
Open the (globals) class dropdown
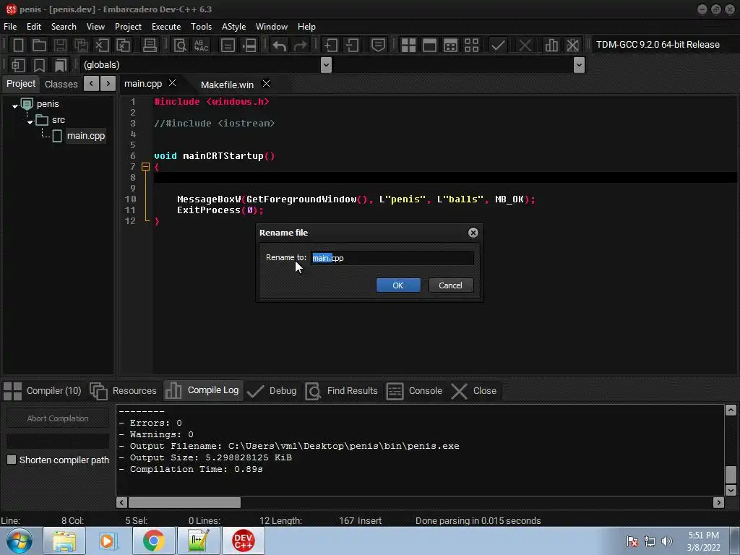(x=326, y=65)
